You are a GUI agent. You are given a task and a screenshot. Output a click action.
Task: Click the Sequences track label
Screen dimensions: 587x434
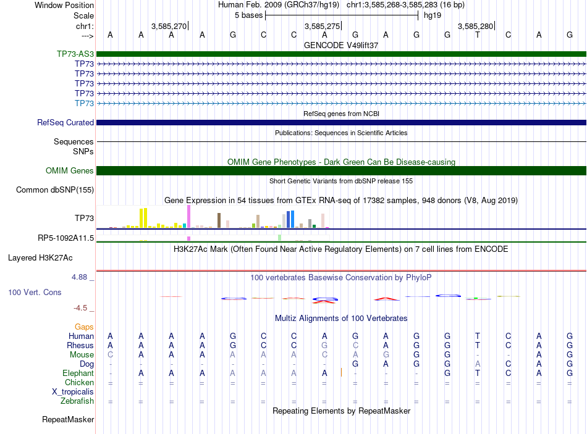tap(74, 142)
